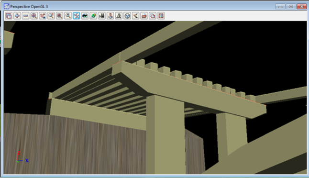This screenshot has width=309, height=178.
Task: Click the walking person icon
Action: [119, 16]
